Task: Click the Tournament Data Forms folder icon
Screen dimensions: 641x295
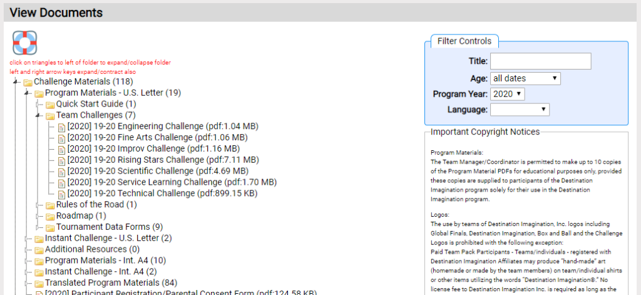Action: point(50,227)
